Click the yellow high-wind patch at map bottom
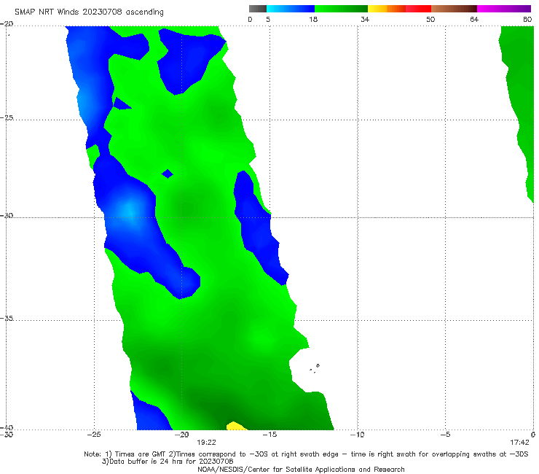 click(237, 426)
